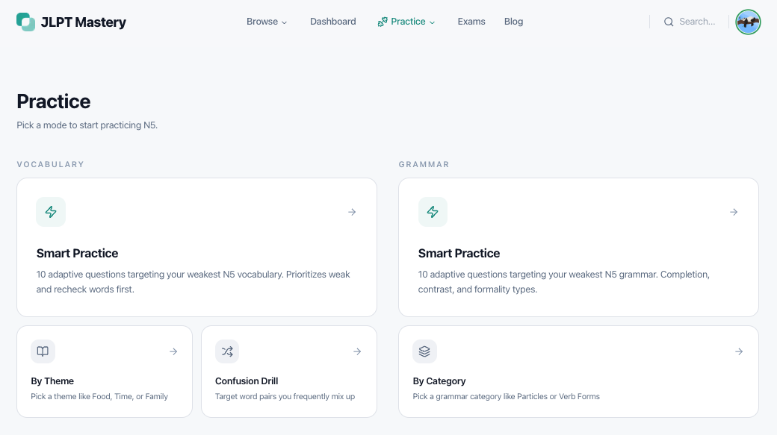Image resolution: width=777 pixels, height=435 pixels.
Task: Open the user profile avatar
Action: pyautogui.click(x=748, y=22)
